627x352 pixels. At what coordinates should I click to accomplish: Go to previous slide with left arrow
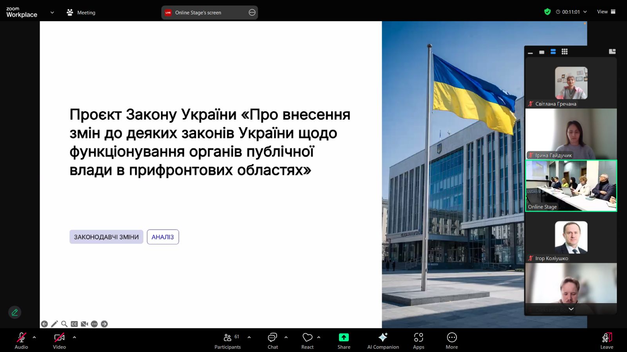point(44,324)
